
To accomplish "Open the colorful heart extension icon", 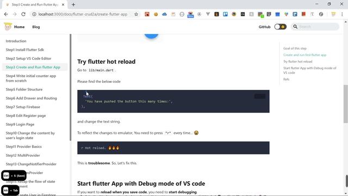I will 287,14.
